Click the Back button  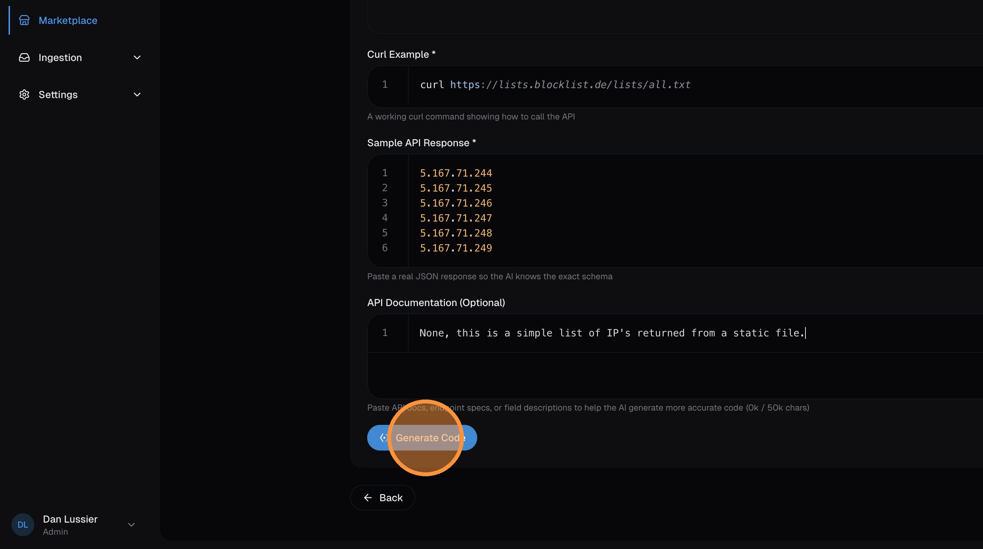coord(382,498)
